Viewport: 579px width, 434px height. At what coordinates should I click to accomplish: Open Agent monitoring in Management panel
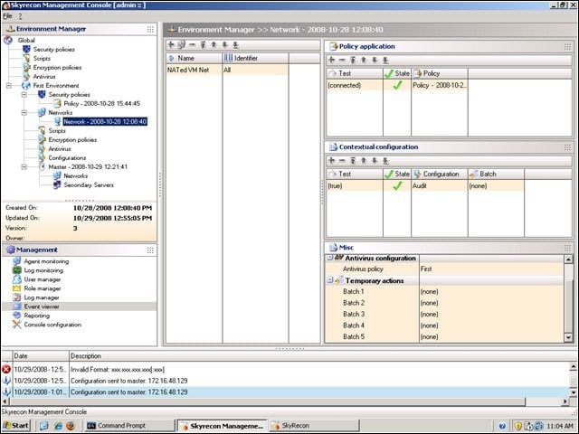[46, 261]
